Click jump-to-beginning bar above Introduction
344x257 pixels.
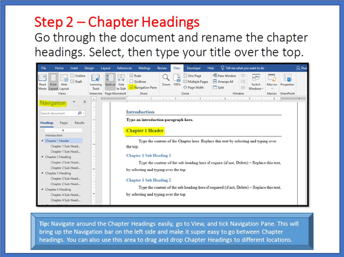pyautogui.click(x=63, y=131)
